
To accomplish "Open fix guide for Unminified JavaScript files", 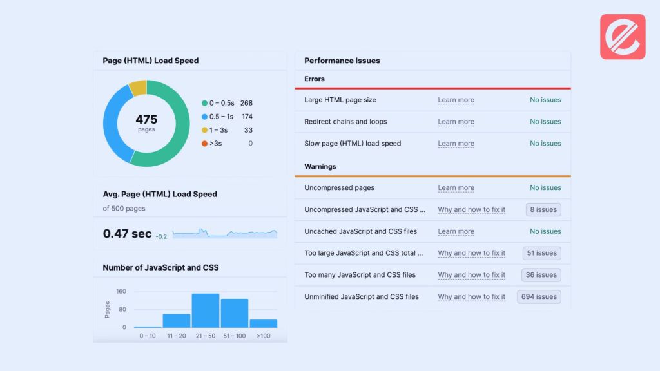I will (x=471, y=296).
